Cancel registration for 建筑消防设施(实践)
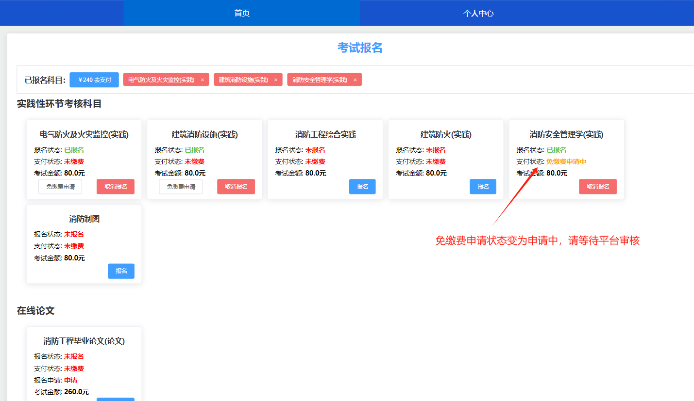The image size is (694, 401). pos(236,187)
